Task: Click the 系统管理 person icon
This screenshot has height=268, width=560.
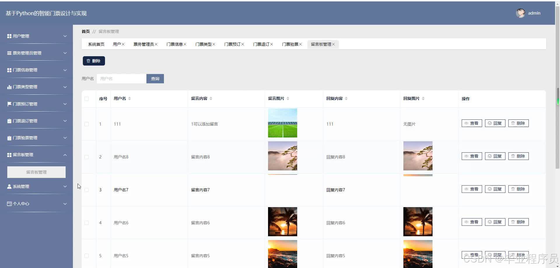Action: tap(9, 186)
